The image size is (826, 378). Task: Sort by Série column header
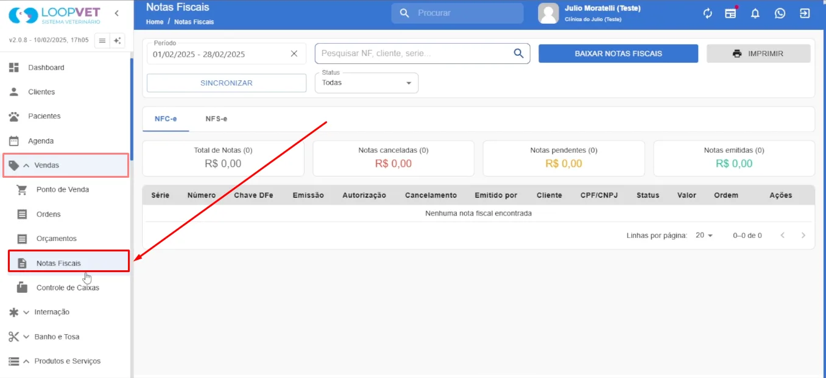pyautogui.click(x=160, y=195)
